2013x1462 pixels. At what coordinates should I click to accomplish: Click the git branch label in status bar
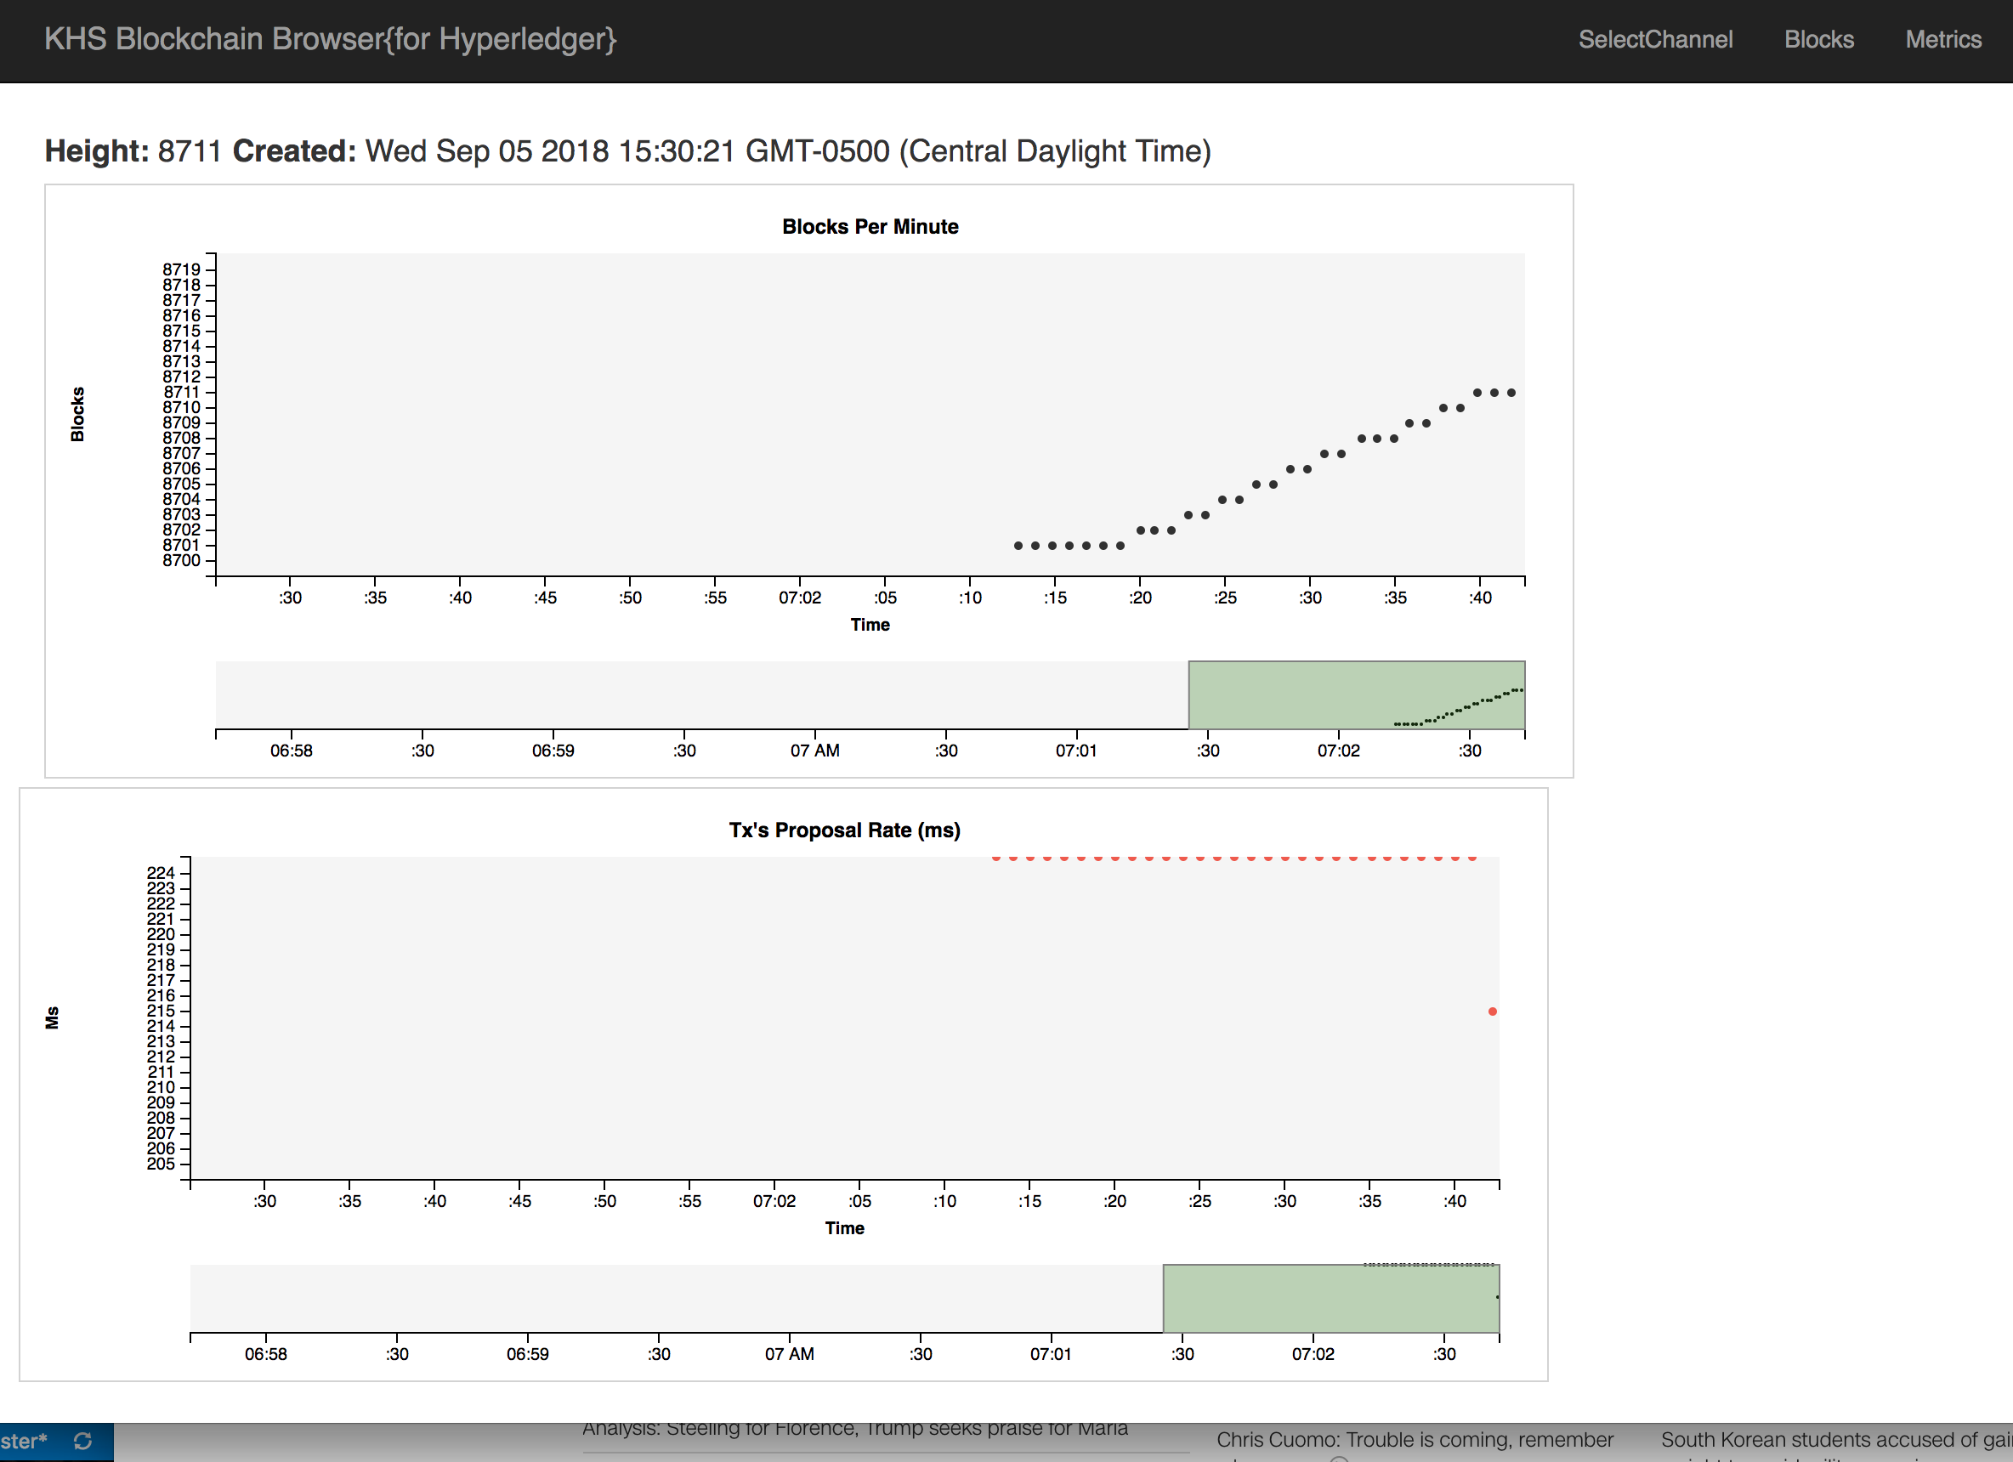click(24, 1441)
